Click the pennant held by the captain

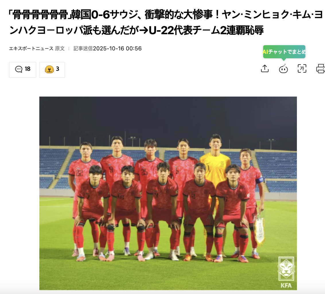coord(259,230)
